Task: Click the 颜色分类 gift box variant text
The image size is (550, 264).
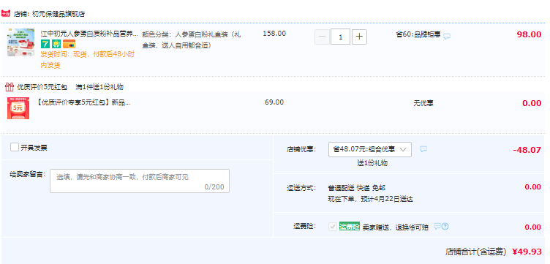Action: [192, 40]
